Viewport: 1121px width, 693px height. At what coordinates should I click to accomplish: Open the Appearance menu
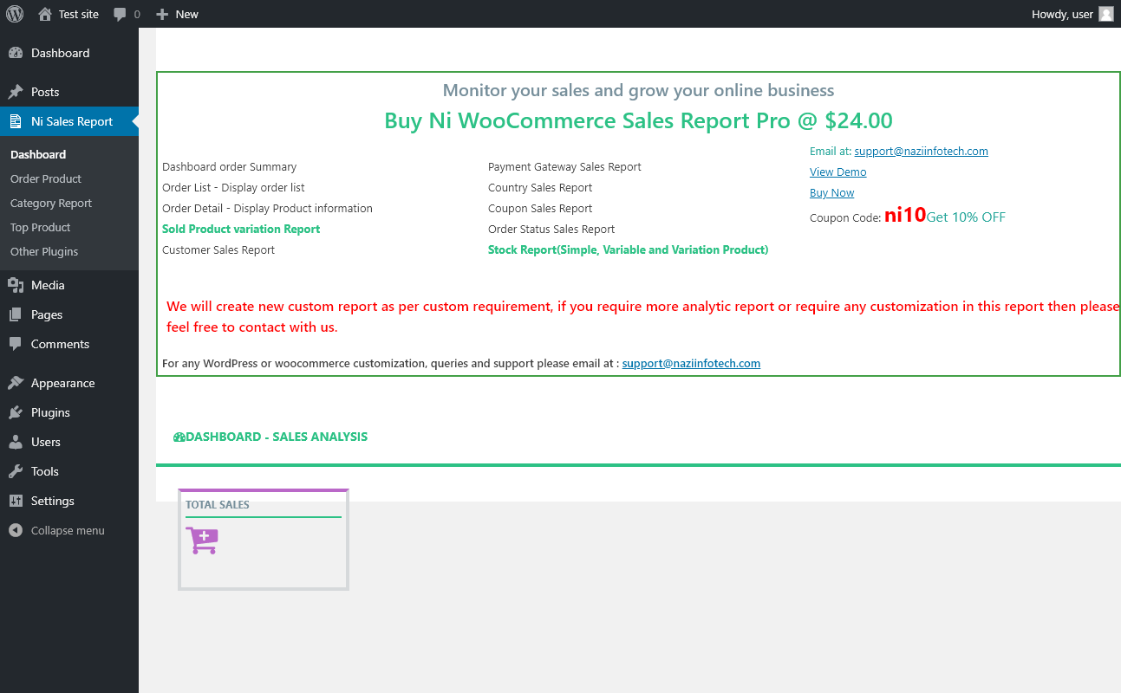pos(69,383)
